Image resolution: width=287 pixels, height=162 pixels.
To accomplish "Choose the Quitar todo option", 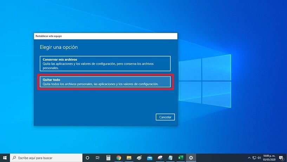I will 105,82.
